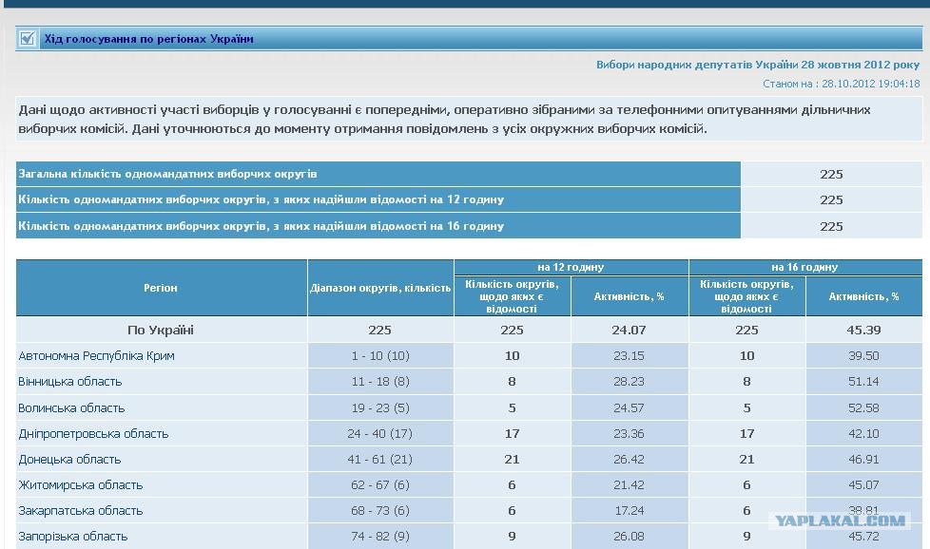Click the Dnipropetrovsk 16-hour turnout 42.10
930x549 pixels.
pyautogui.click(x=863, y=433)
